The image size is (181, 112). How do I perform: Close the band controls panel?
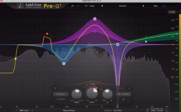click(129, 88)
